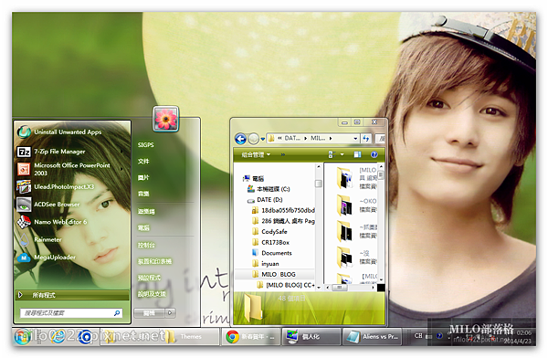Expand 7-Zip File Manager jump list arrow
Screen dimensions: 548x358
click(x=121, y=152)
